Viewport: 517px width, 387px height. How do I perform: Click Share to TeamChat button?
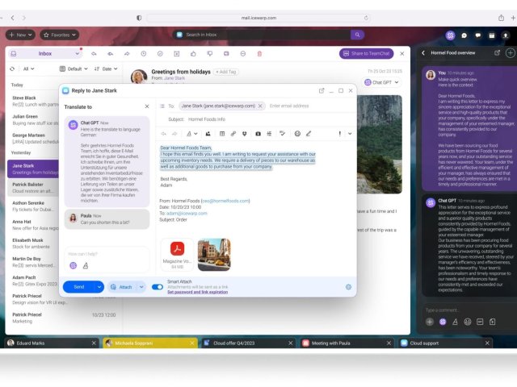[x=366, y=53]
